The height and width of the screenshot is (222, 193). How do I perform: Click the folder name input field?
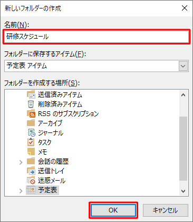click(96, 37)
